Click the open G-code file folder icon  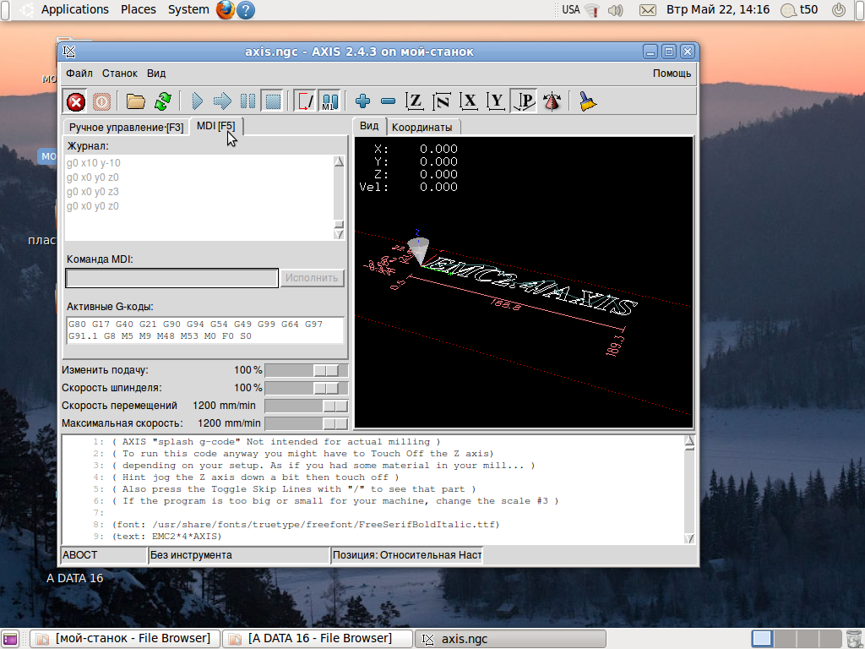click(x=136, y=102)
